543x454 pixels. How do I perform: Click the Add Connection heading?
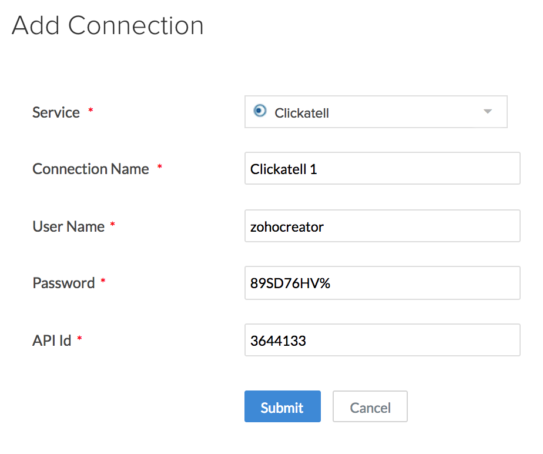click(108, 26)
